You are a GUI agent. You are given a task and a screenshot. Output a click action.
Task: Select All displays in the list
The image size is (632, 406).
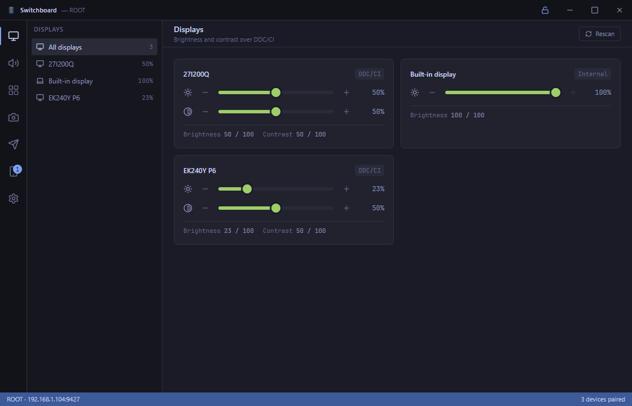pyautogui.click(x=94, y=47)
